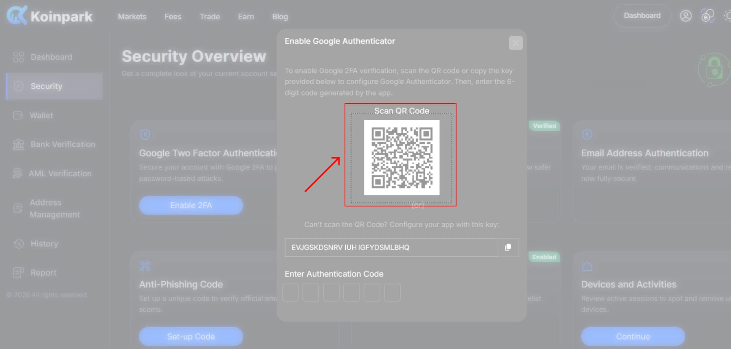Open the Fees page

coord(173,17)
